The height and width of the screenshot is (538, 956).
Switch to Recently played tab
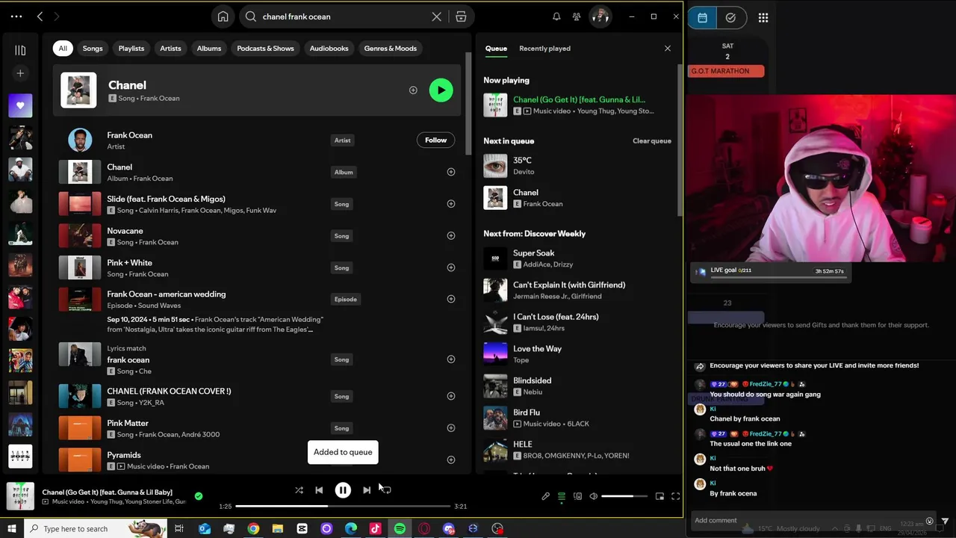544,49
